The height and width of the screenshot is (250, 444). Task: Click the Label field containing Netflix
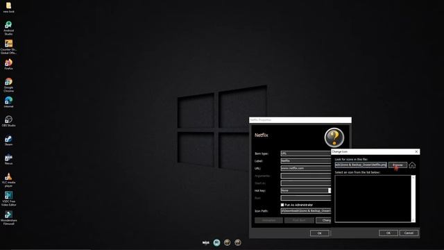point(306,160)
